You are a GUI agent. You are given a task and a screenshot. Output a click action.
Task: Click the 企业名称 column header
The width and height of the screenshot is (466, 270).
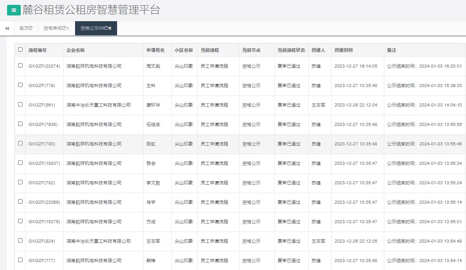[x=75, y=50]
